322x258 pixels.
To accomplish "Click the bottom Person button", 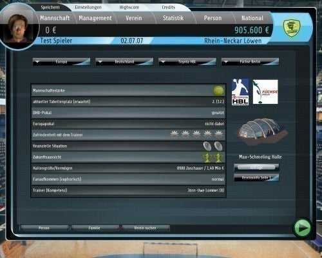I will click(44, 228).
